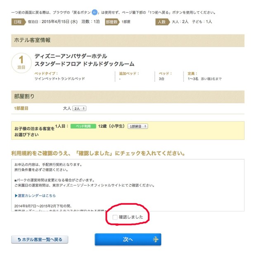Click the airplane icon on the 次へ button
This screenshot has height=256, width=256.
pos(155,239)
